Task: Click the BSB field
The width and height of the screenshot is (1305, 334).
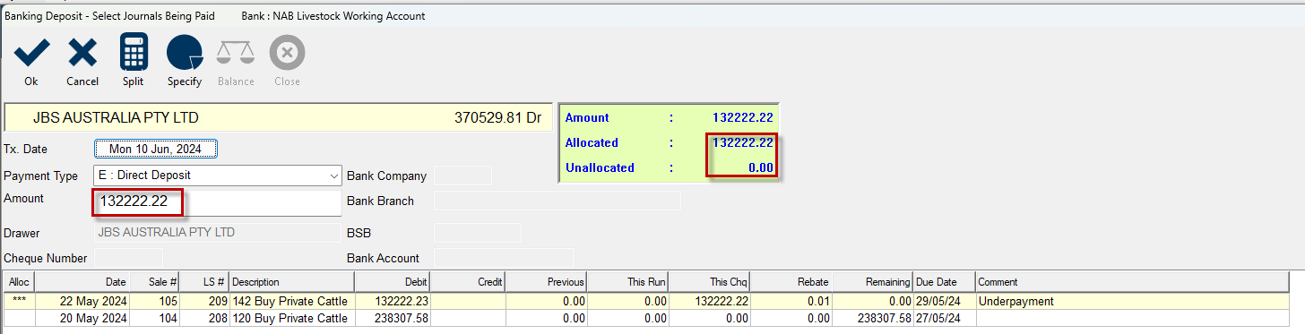Action: [477, 233]
